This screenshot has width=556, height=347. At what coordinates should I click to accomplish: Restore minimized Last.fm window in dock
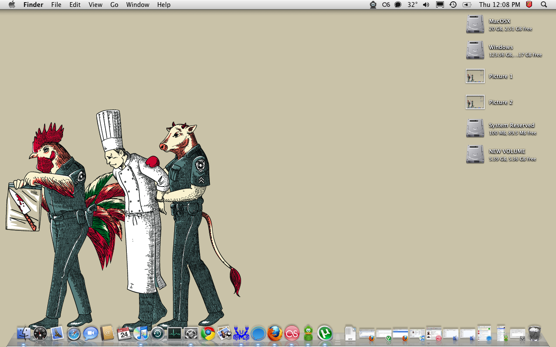click(x=434, y=334)
